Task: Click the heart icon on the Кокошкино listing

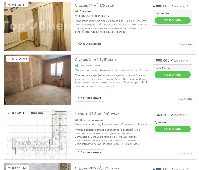Action: (80, 98)
